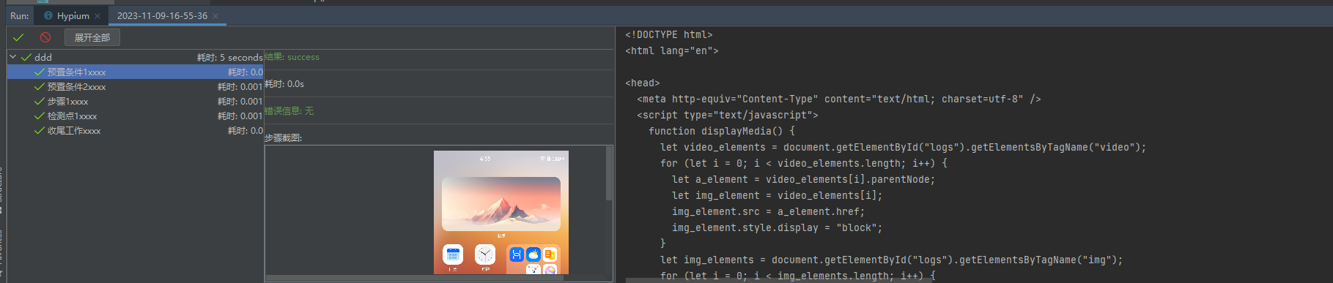Viewport: 1333px width, 283px height.
Task: Close the Hypium tab
Action: tap(97, 16)
